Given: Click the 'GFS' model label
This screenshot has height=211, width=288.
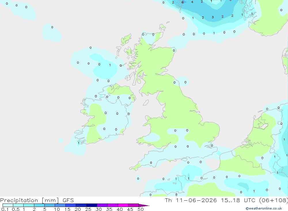Looking at the screenshot, I should pos(68,200).
